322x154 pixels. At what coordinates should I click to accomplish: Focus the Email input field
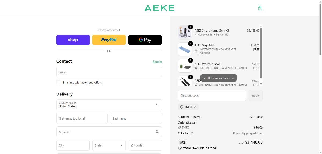pyautogui.click(x=109, y=72)
